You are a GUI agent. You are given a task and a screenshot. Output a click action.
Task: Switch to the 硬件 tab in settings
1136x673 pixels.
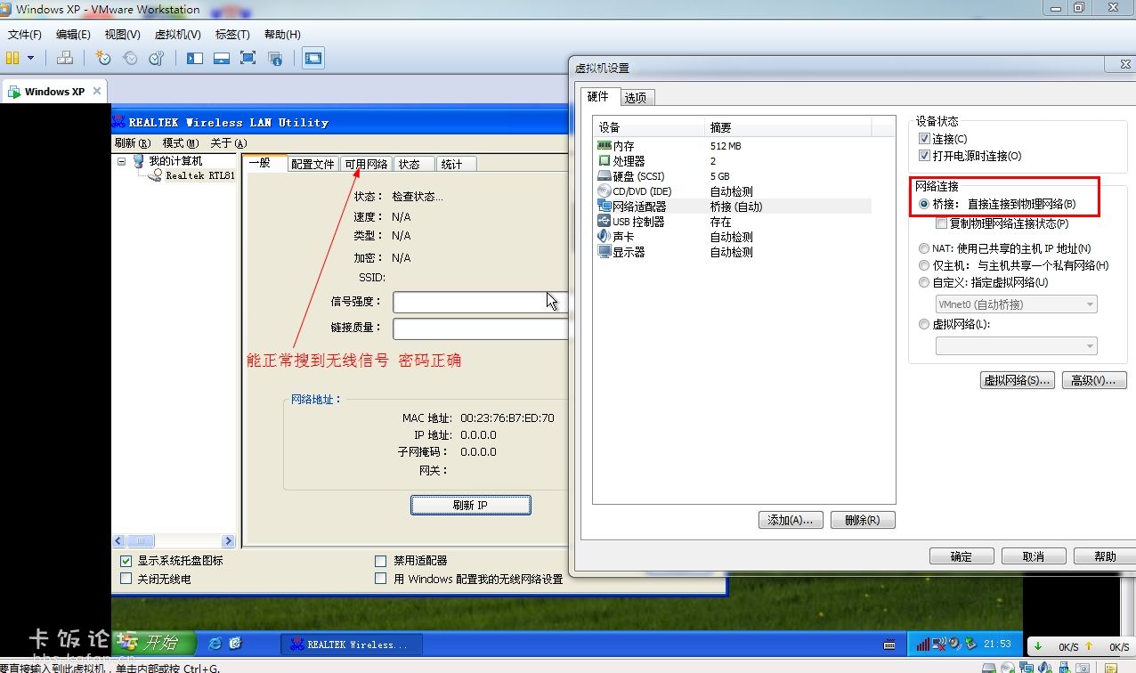[x=598, y=96]
